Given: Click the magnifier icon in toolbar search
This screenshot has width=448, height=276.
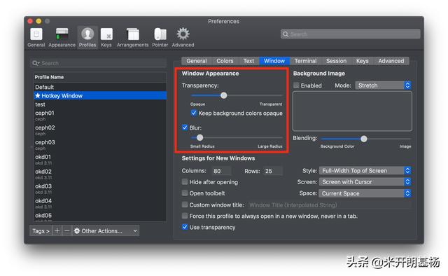Looking at the screenshot, I should [x=286, y=34].
